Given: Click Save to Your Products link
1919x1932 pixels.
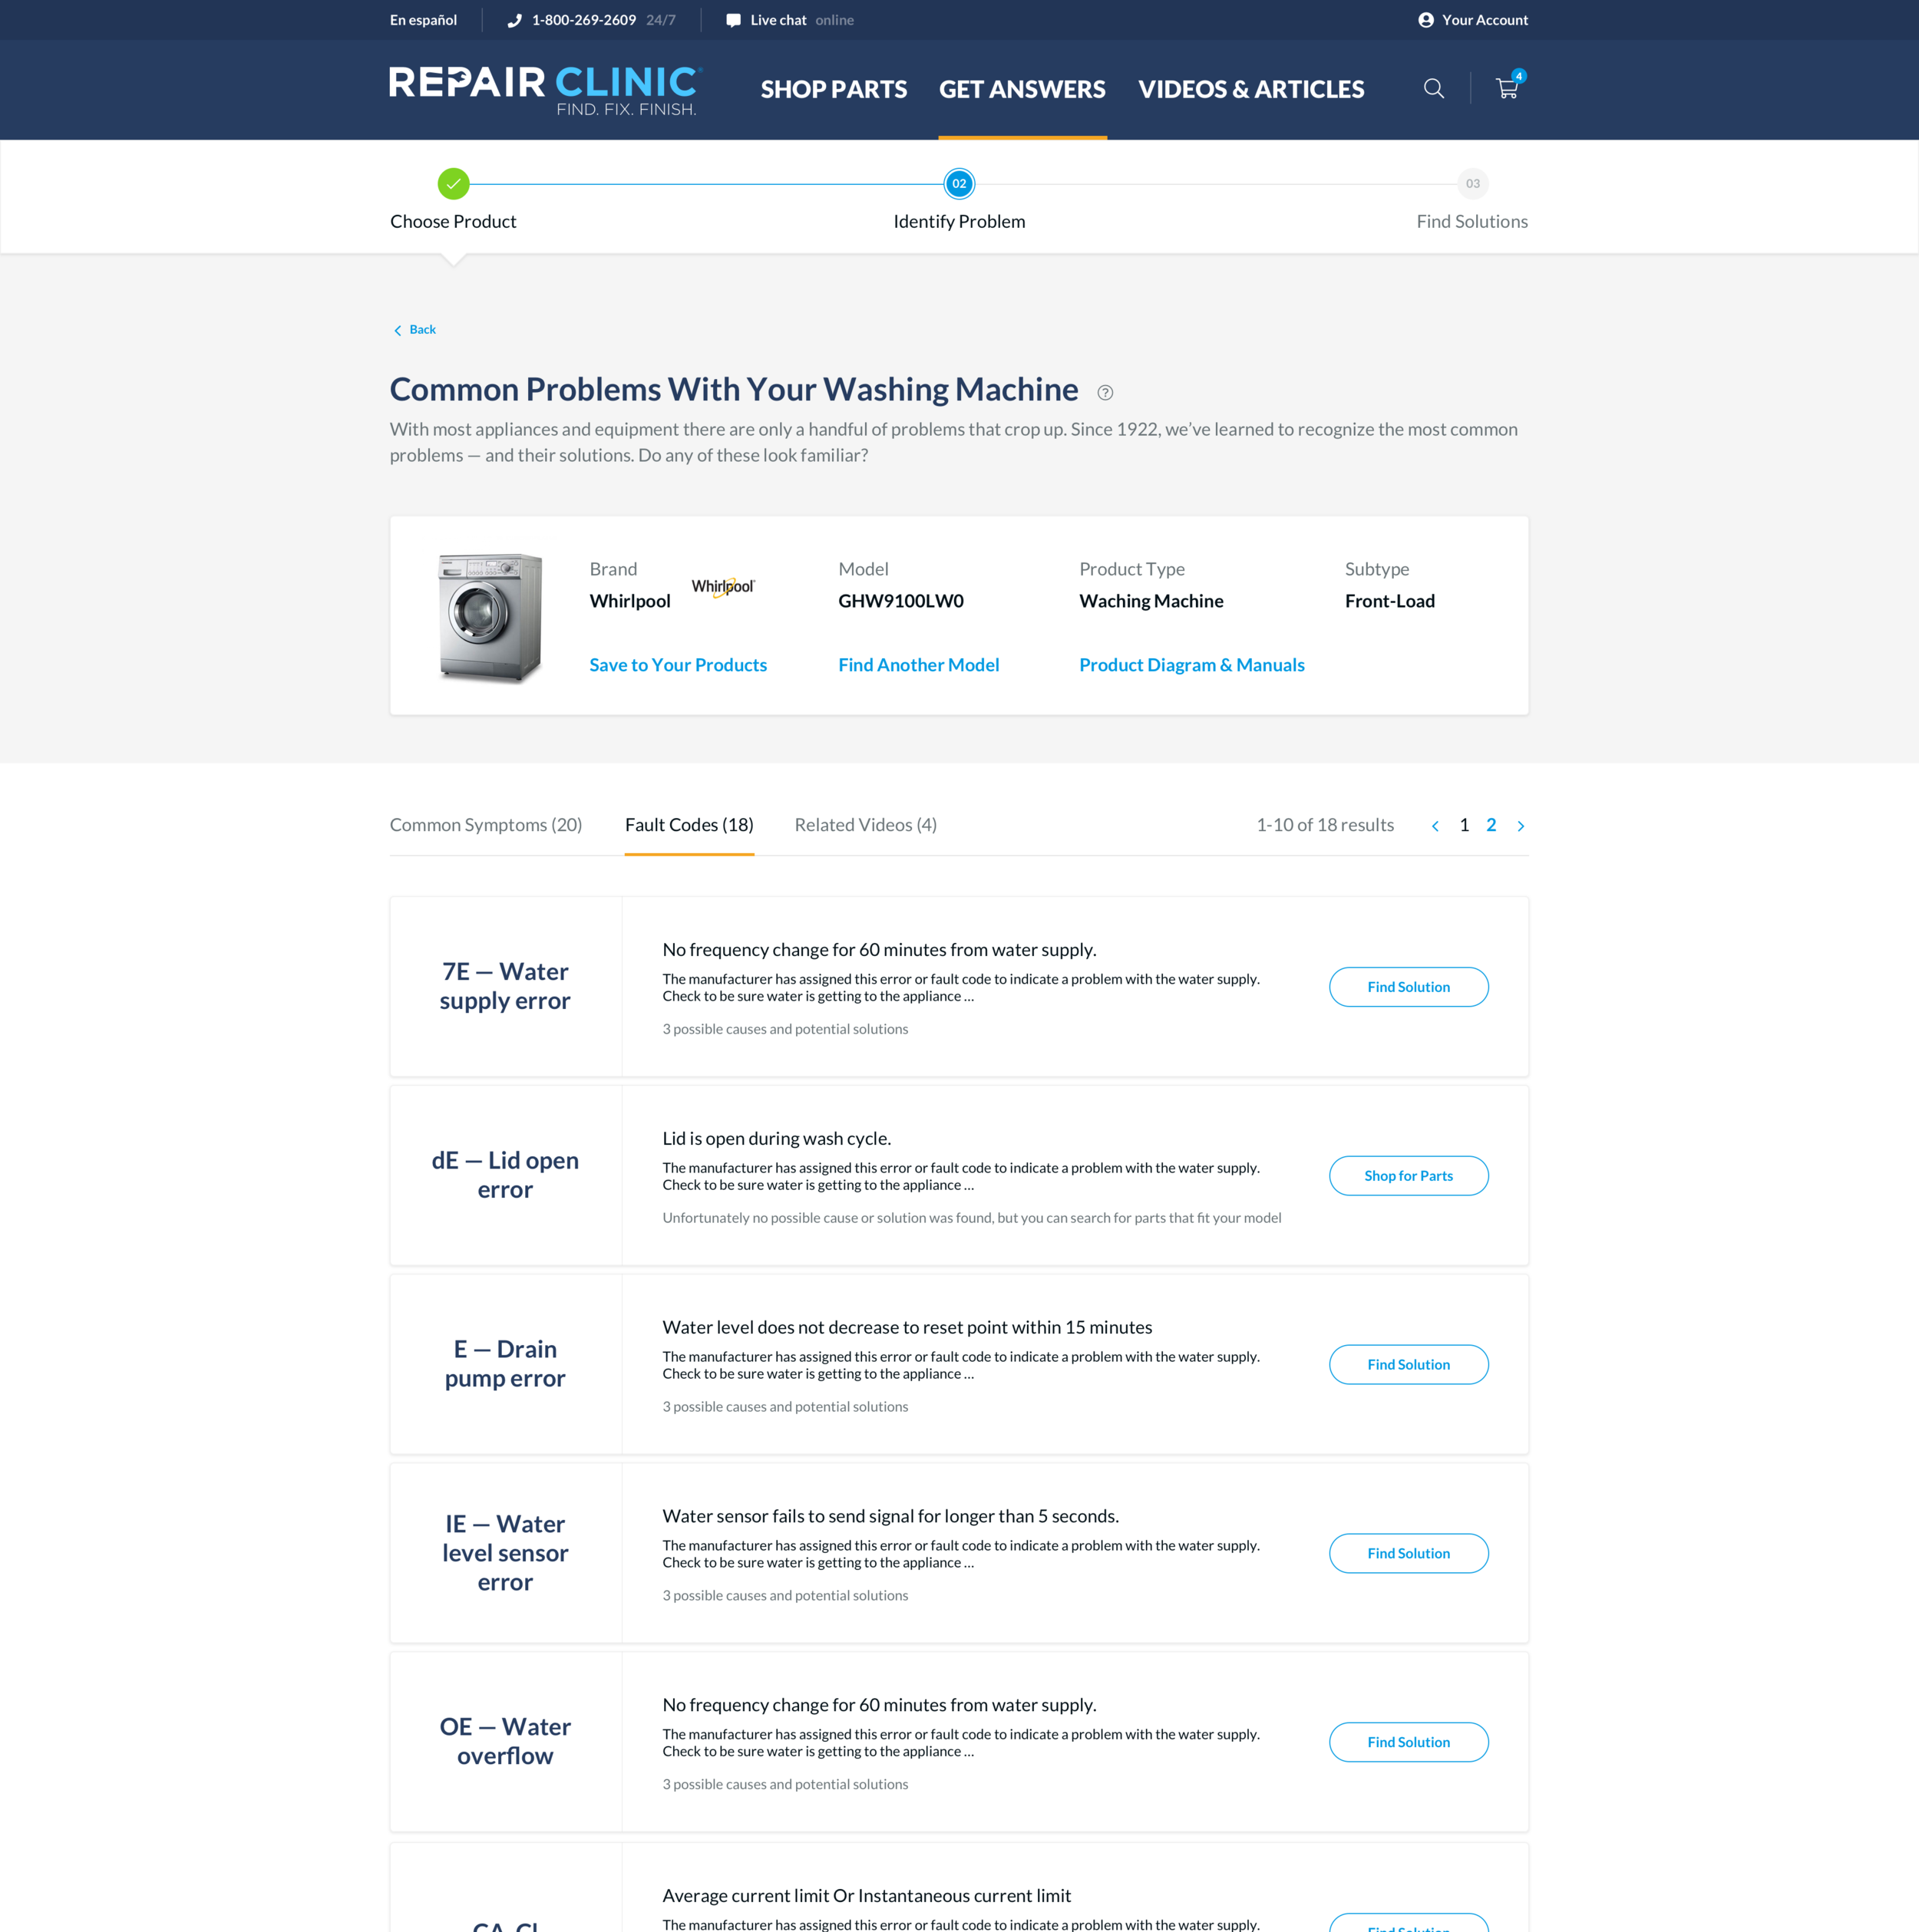Looking at the screenshot, I should (x=677, y=665).
